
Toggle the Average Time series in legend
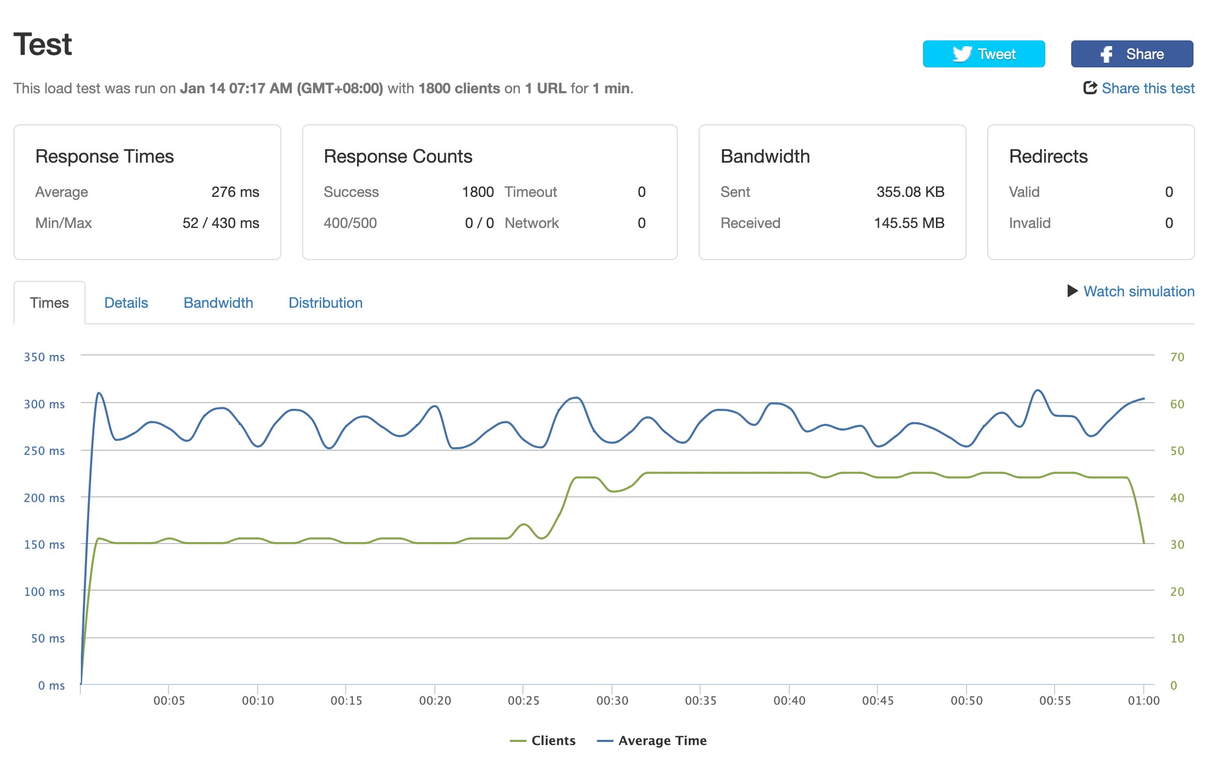pyautogui.click(x=662, y=740)
